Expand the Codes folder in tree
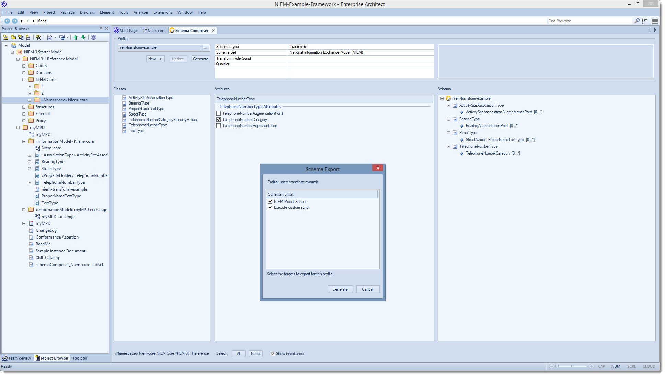The image size is (665, 376). click(24, 66)
